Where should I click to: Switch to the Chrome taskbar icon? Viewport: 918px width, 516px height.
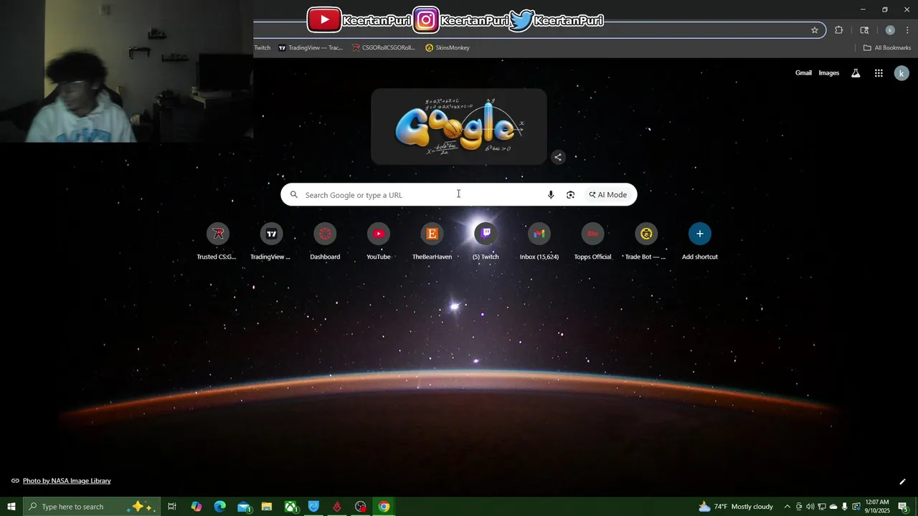coord(384,507)
